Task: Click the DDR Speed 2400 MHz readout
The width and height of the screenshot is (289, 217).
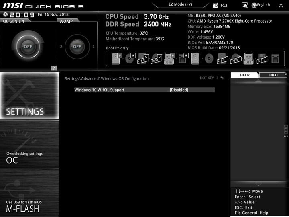Action: point(138,24)
